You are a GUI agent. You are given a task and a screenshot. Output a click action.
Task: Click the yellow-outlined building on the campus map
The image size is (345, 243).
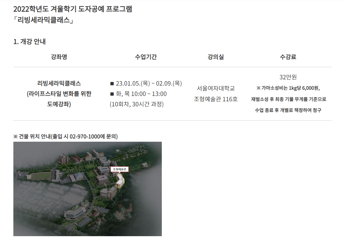tap(120, 181)
